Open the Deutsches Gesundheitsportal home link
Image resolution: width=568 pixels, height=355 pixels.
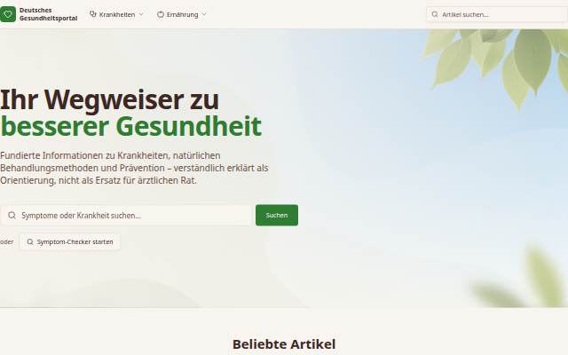click(38, 14)
